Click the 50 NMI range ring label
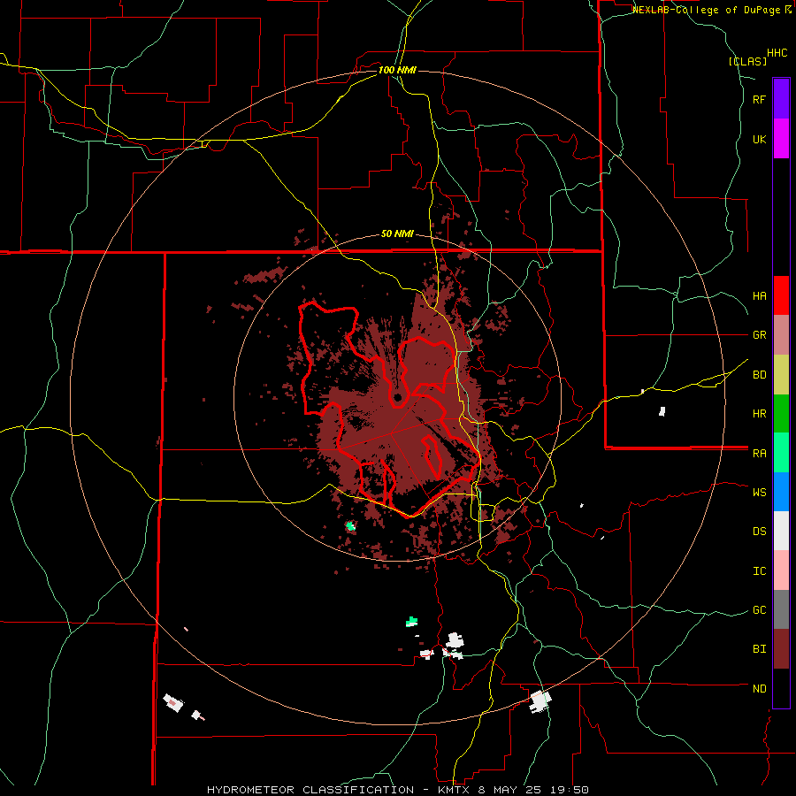Image resolution: width=796 pixels, height=796 pixels. (397, 234)
